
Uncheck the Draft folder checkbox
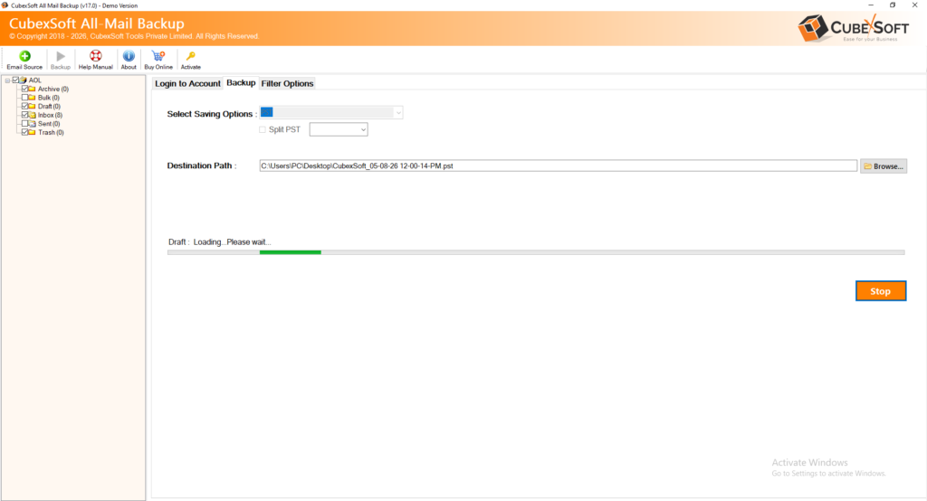(x=24, y=107)
